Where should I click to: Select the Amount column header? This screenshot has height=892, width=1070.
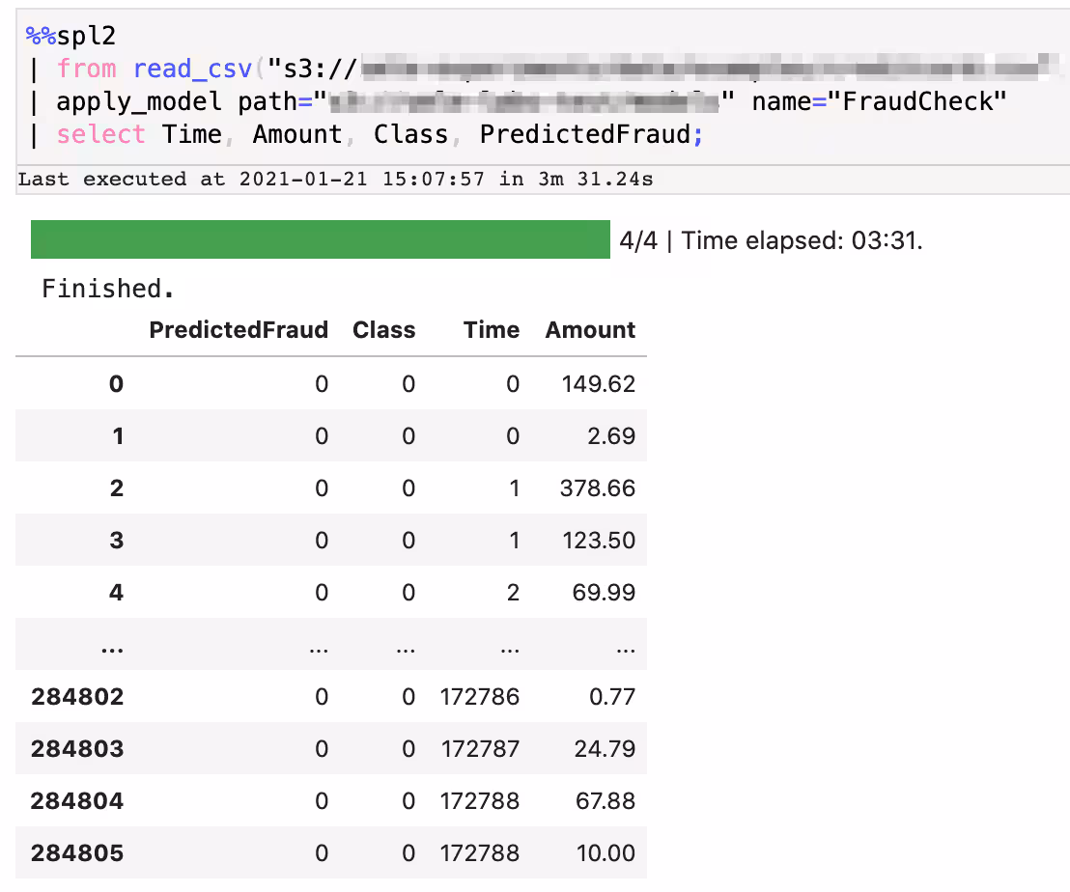point(590,330)
